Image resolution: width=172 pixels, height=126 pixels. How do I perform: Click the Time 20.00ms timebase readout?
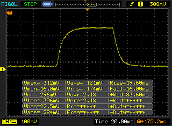pos(114,122)
